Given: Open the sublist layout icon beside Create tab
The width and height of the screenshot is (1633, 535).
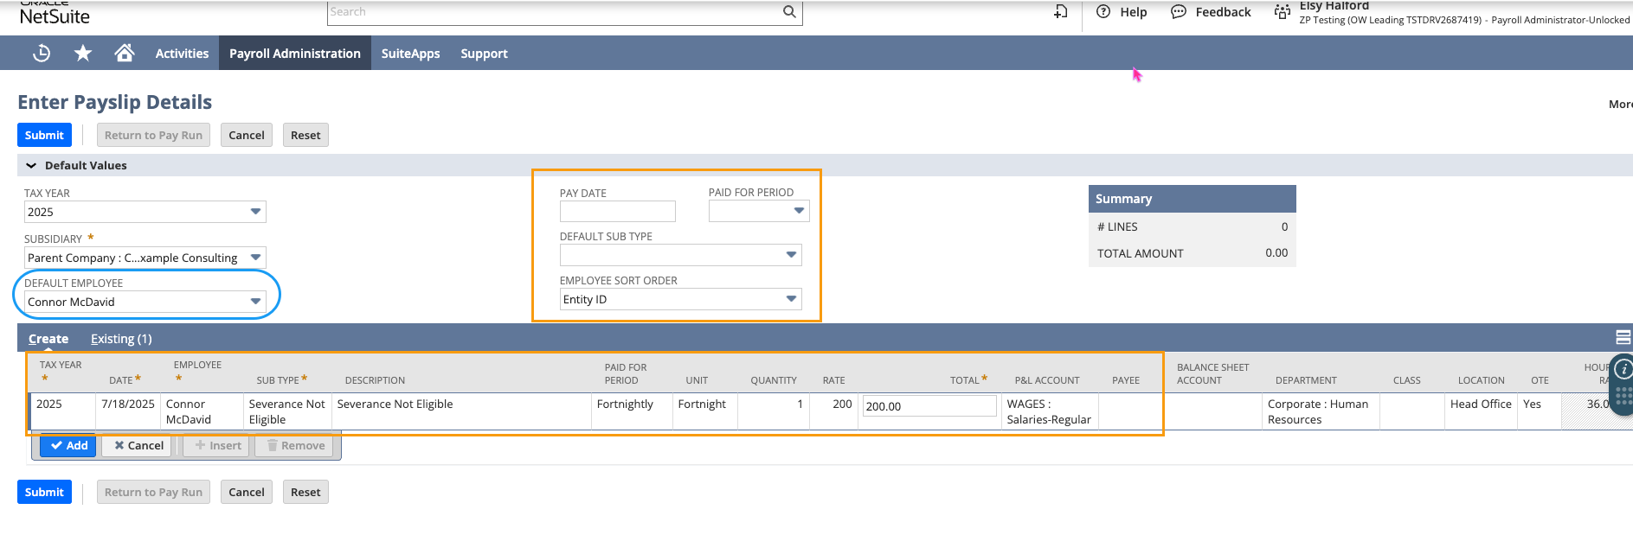Looking at the screenshot, I should (x=1623, y=338).
